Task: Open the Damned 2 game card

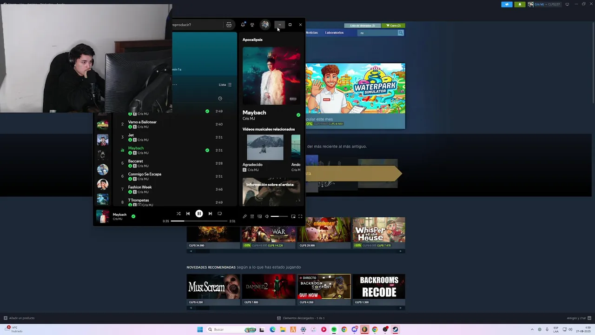Action: (x=268, y=289)
